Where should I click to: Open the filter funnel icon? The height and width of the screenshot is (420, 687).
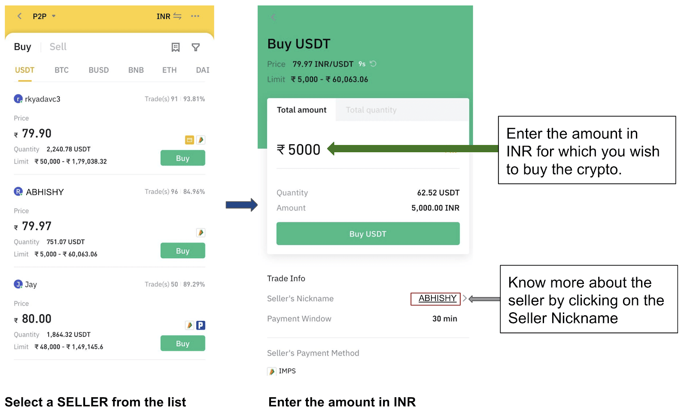[x=196, y=47]
